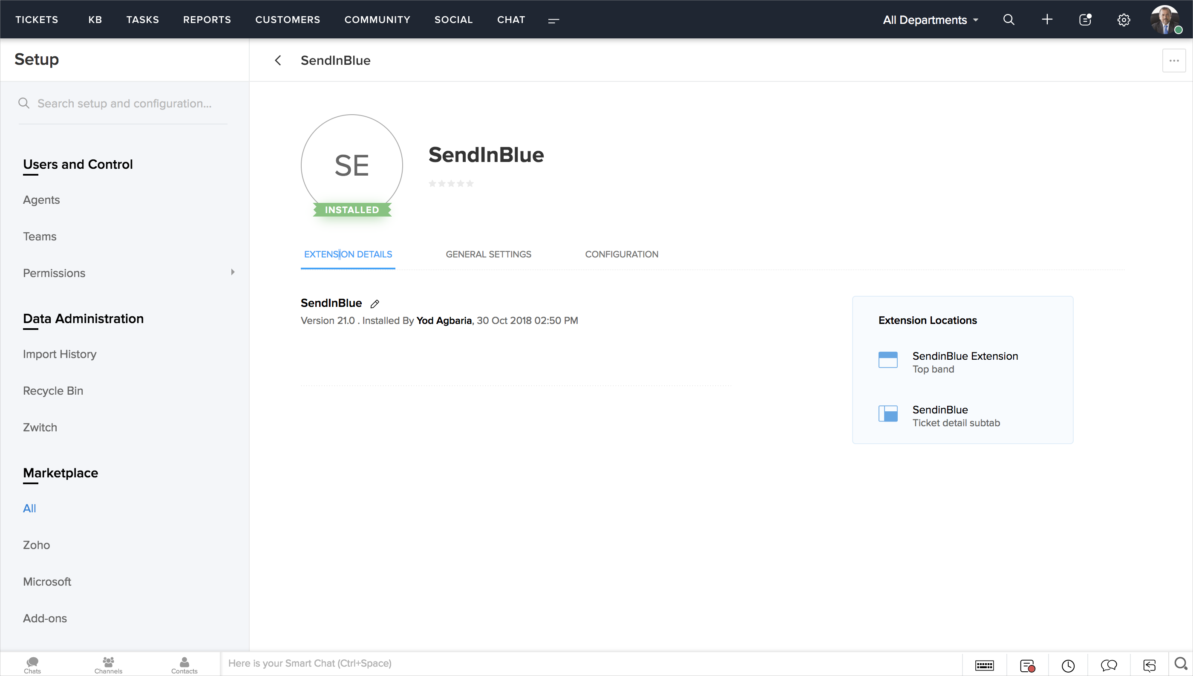Screen dimensions: 1193x676
Task: Click the pencil edit icon beside SendInBlue
Action: [x=375, y=303]
